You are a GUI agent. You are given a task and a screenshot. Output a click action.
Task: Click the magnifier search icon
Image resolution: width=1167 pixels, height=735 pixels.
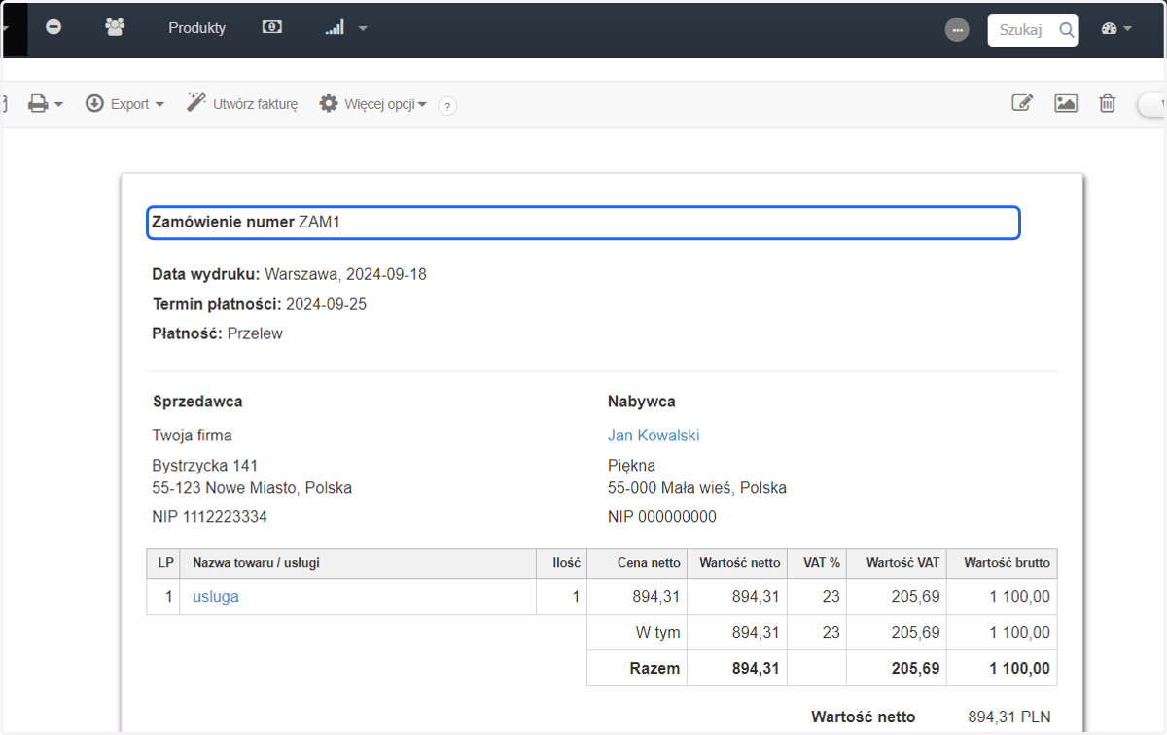(x=1067, y=30)
